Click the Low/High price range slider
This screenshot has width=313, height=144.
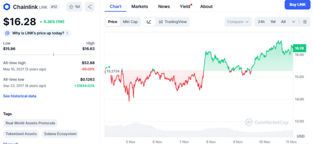click(49, 54)
